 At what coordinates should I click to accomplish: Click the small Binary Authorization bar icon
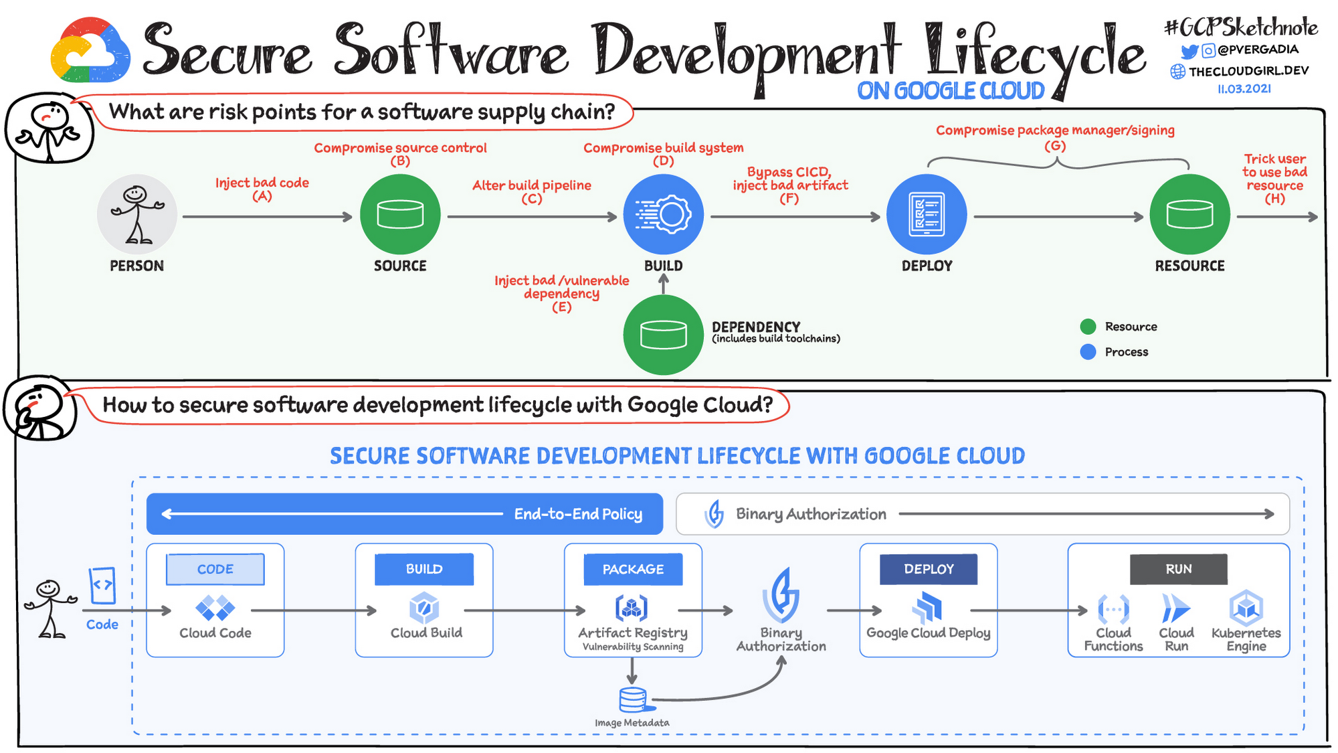pos(714,514)
